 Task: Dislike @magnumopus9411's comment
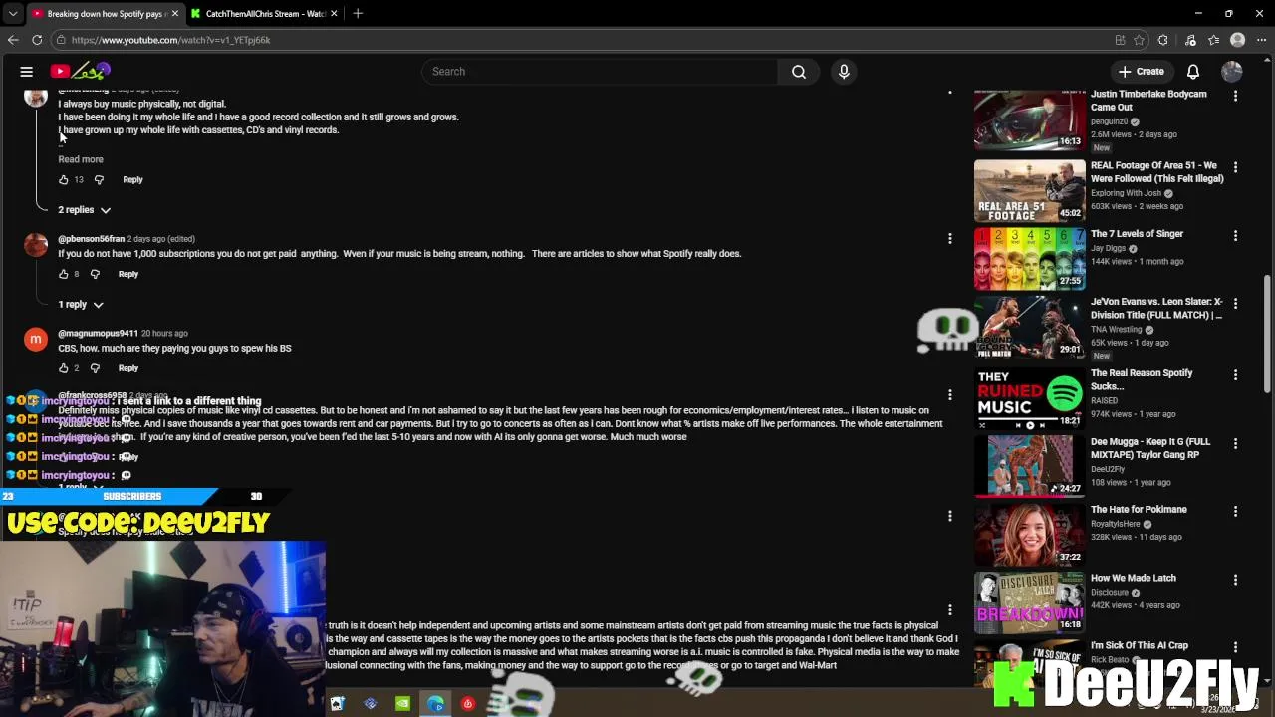[x=96, y=368]
